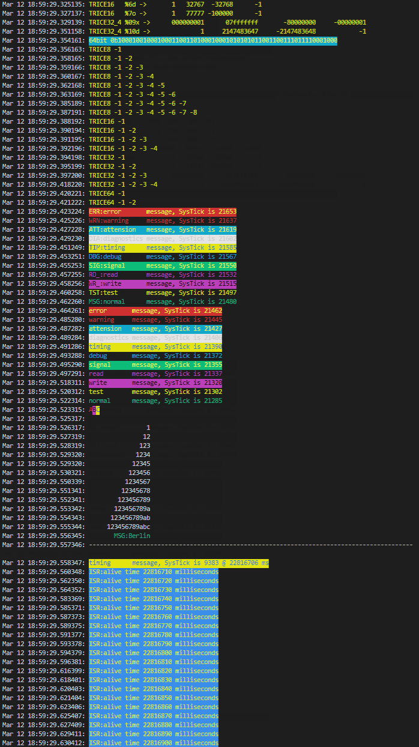Click 'ISR:alive time 22816710 milliseconds'
Viewport: 419px width, 747px height.
coord(154,572)
